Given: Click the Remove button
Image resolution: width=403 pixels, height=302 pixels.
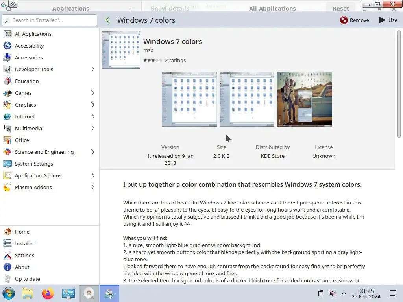Looking at the screenshot, I should point(354,20).
